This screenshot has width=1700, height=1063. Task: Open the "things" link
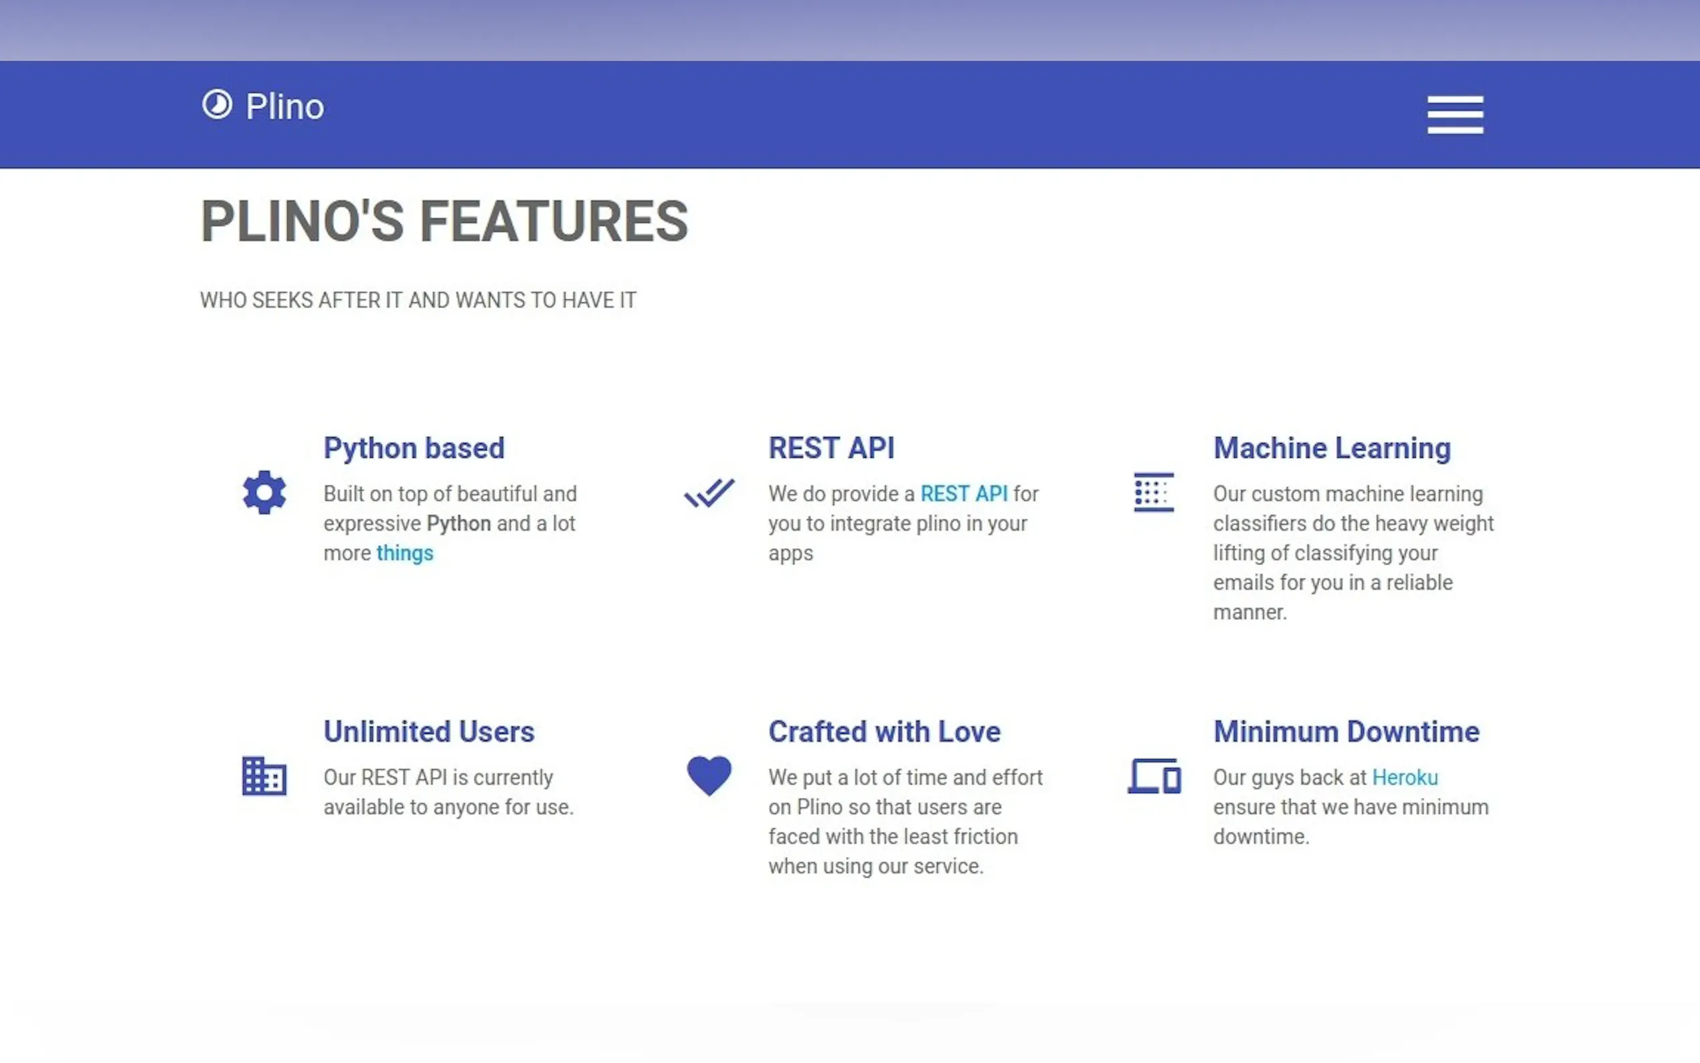(405, 554)
